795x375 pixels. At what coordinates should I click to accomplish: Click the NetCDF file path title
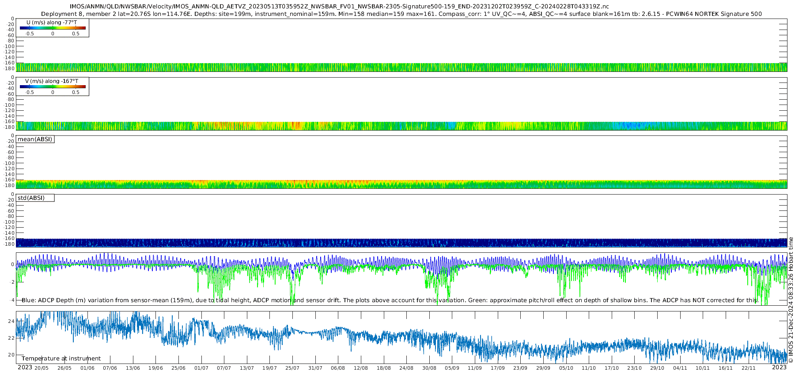pos(339,6)
